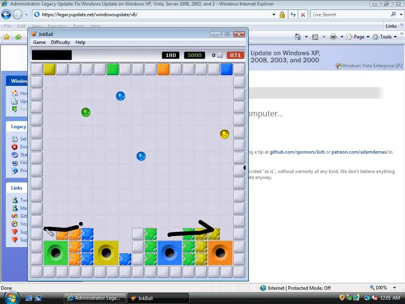Click the IE page icon in address bar
405x304 pixels.
coord(37,15)
